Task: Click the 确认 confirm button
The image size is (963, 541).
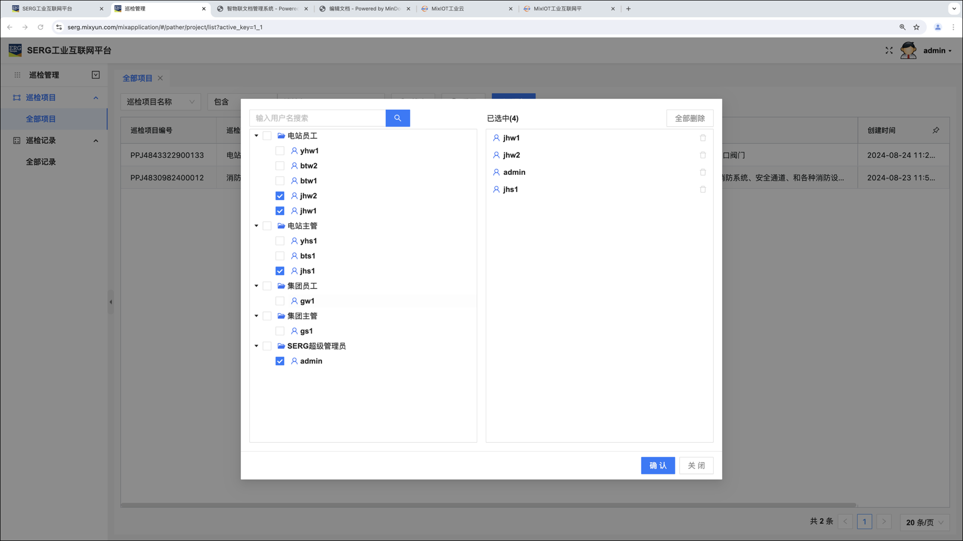Action: click(x=658, y=465)
